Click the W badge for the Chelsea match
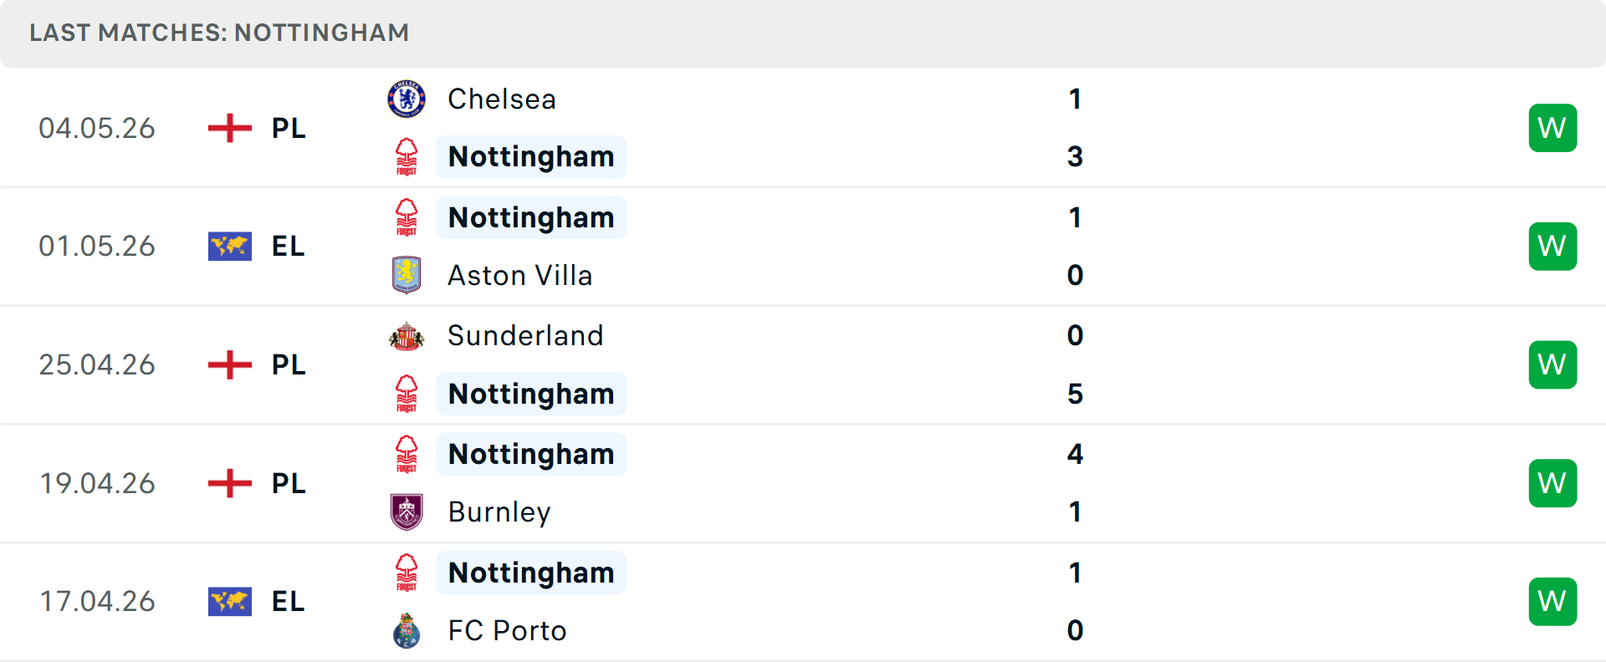 pos(1552,128)
